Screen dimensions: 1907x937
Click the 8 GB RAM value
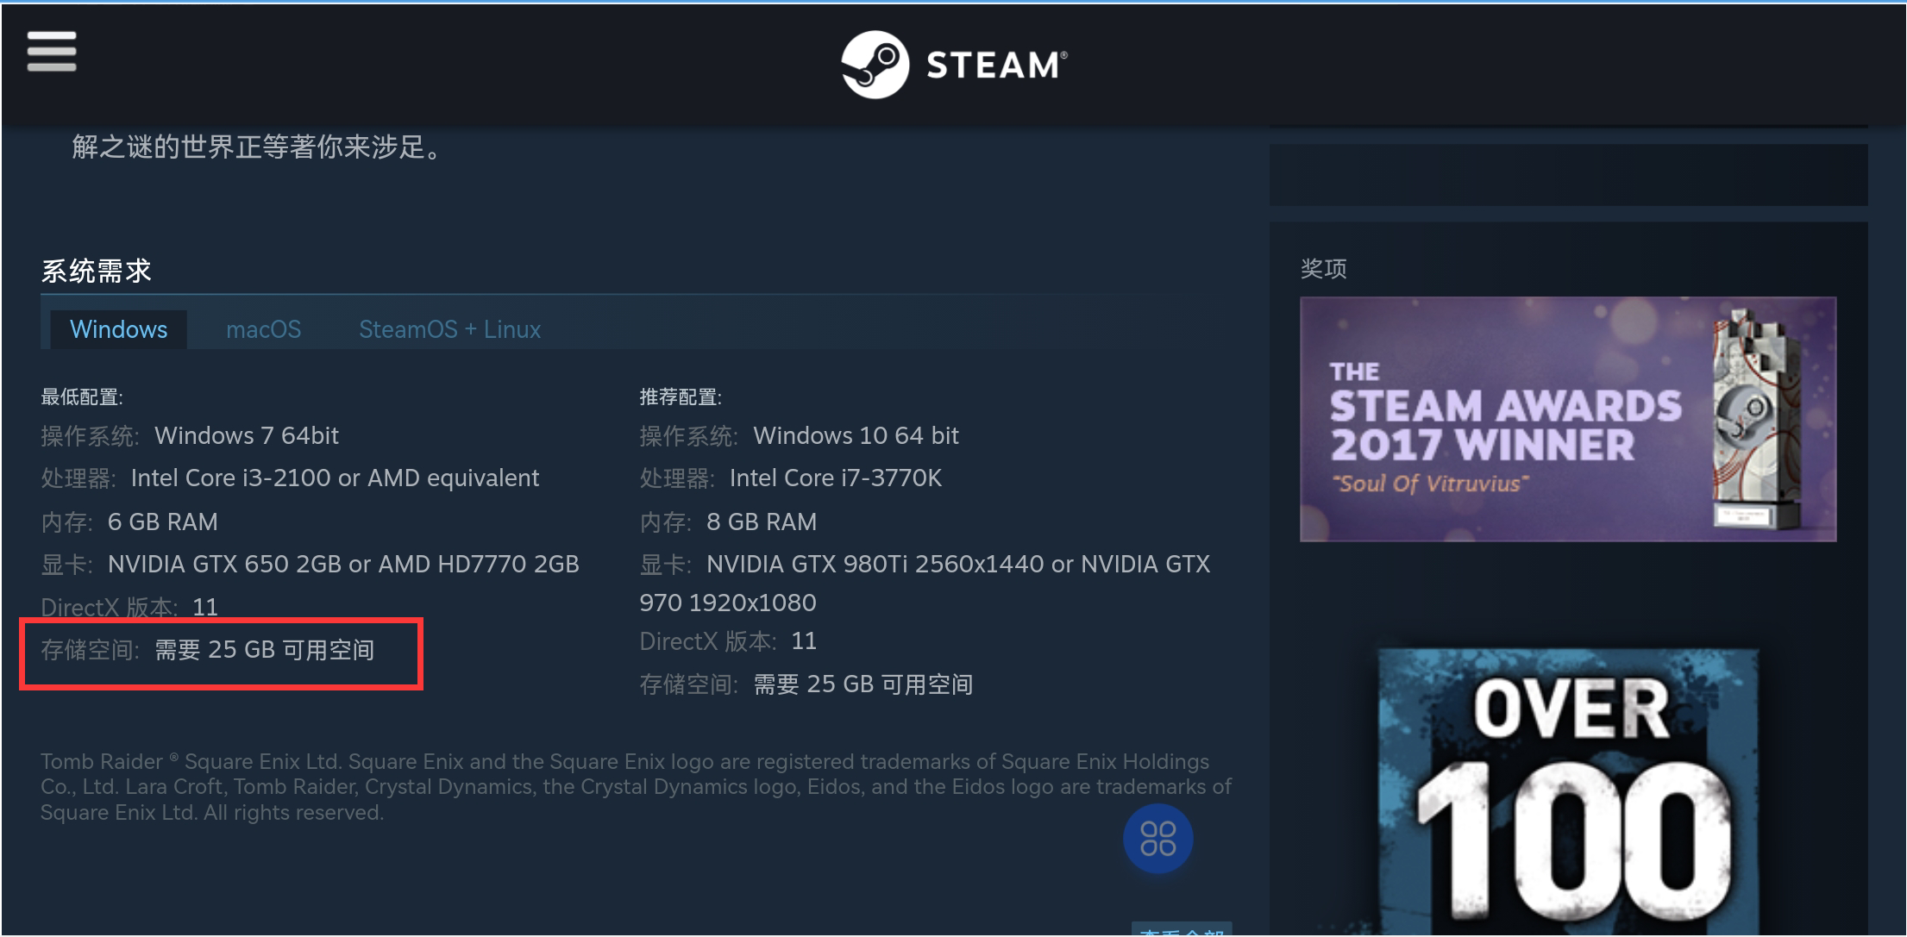tap(761, 522)
